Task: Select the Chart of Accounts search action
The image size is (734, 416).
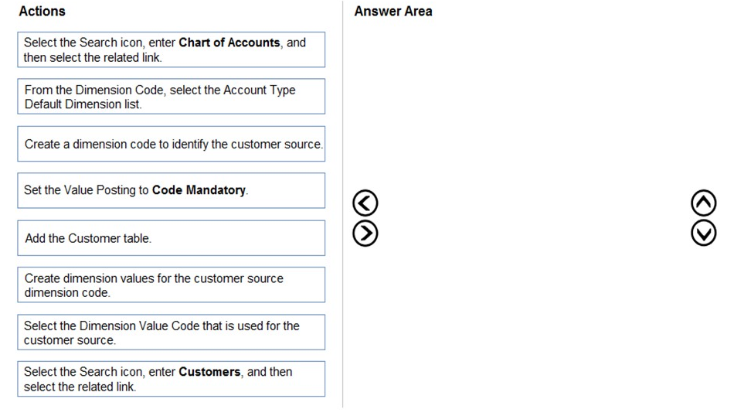Action: 171,49
